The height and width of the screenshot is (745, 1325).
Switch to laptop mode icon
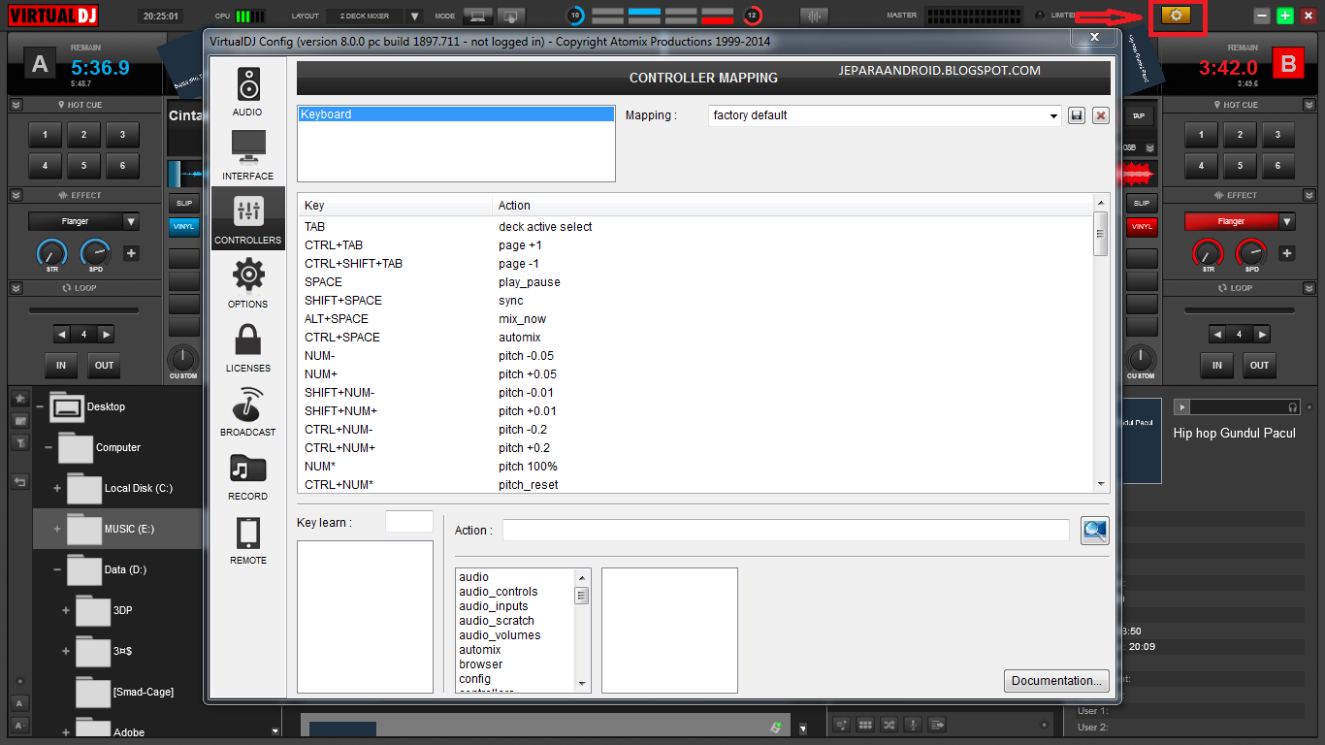tap(476, 16)
